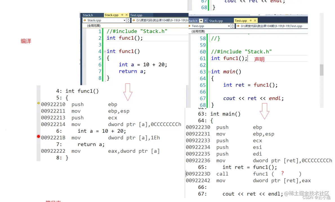Viewport: 335px width, 202px height.
Task: Open the Stack.cpp project dropdown arrow
Action: 124,20
